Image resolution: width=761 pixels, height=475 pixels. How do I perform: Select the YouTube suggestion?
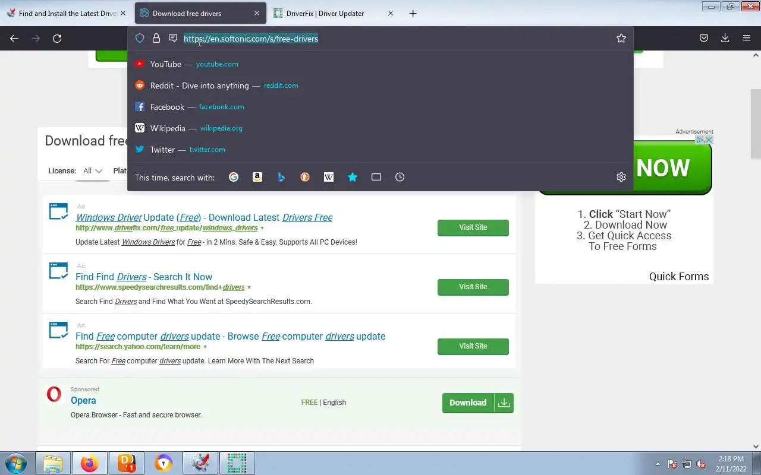[x=380, y=64]
